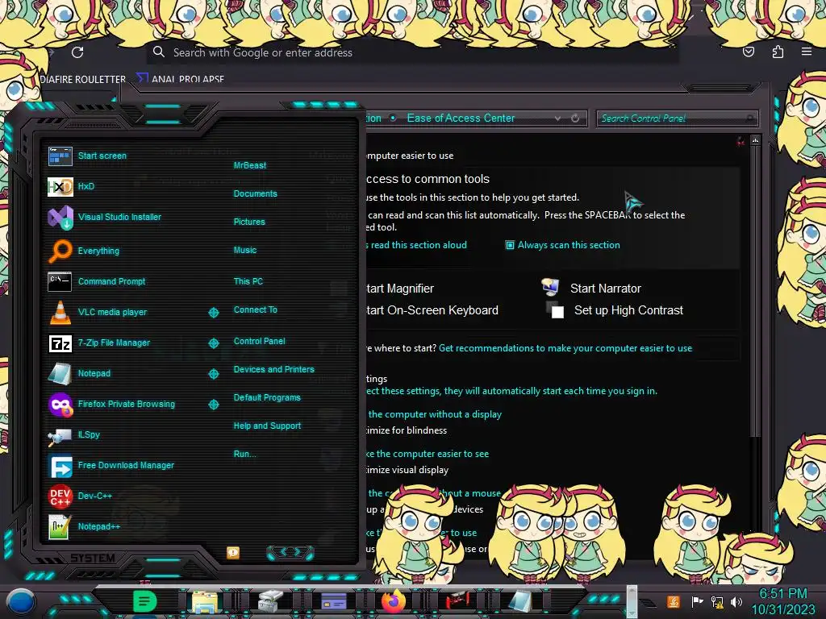Click the taskbar clock showing 6:51 PM

pyautogui.click(x=782, y=601)
